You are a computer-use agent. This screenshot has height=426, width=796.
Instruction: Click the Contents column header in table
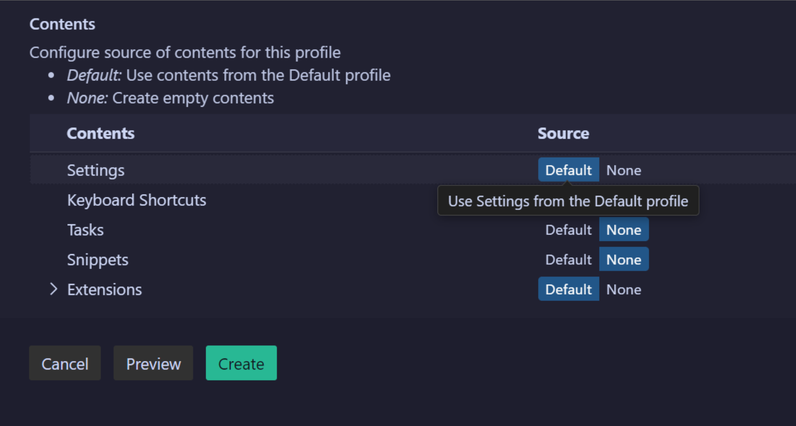pos(101,133)
